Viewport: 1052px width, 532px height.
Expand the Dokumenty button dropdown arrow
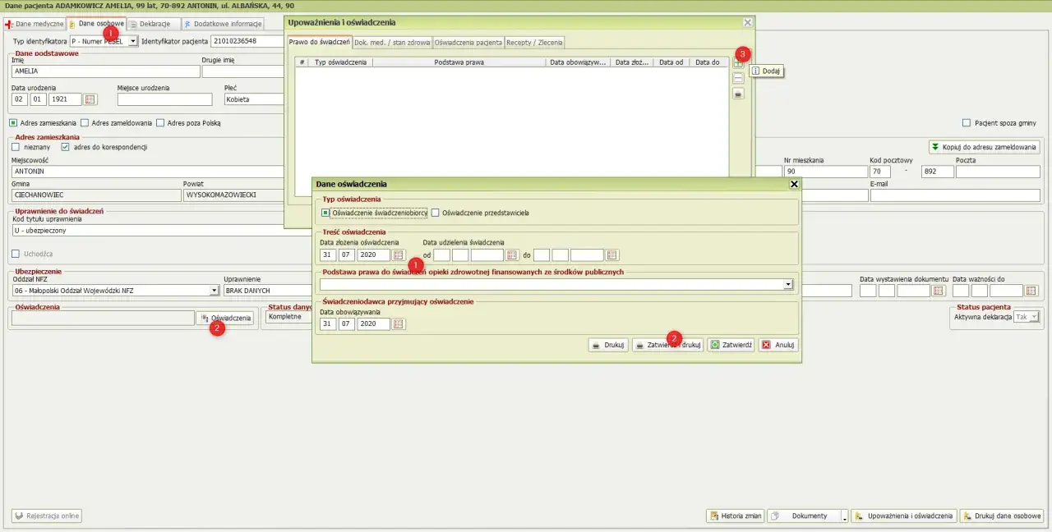[844, 516]
